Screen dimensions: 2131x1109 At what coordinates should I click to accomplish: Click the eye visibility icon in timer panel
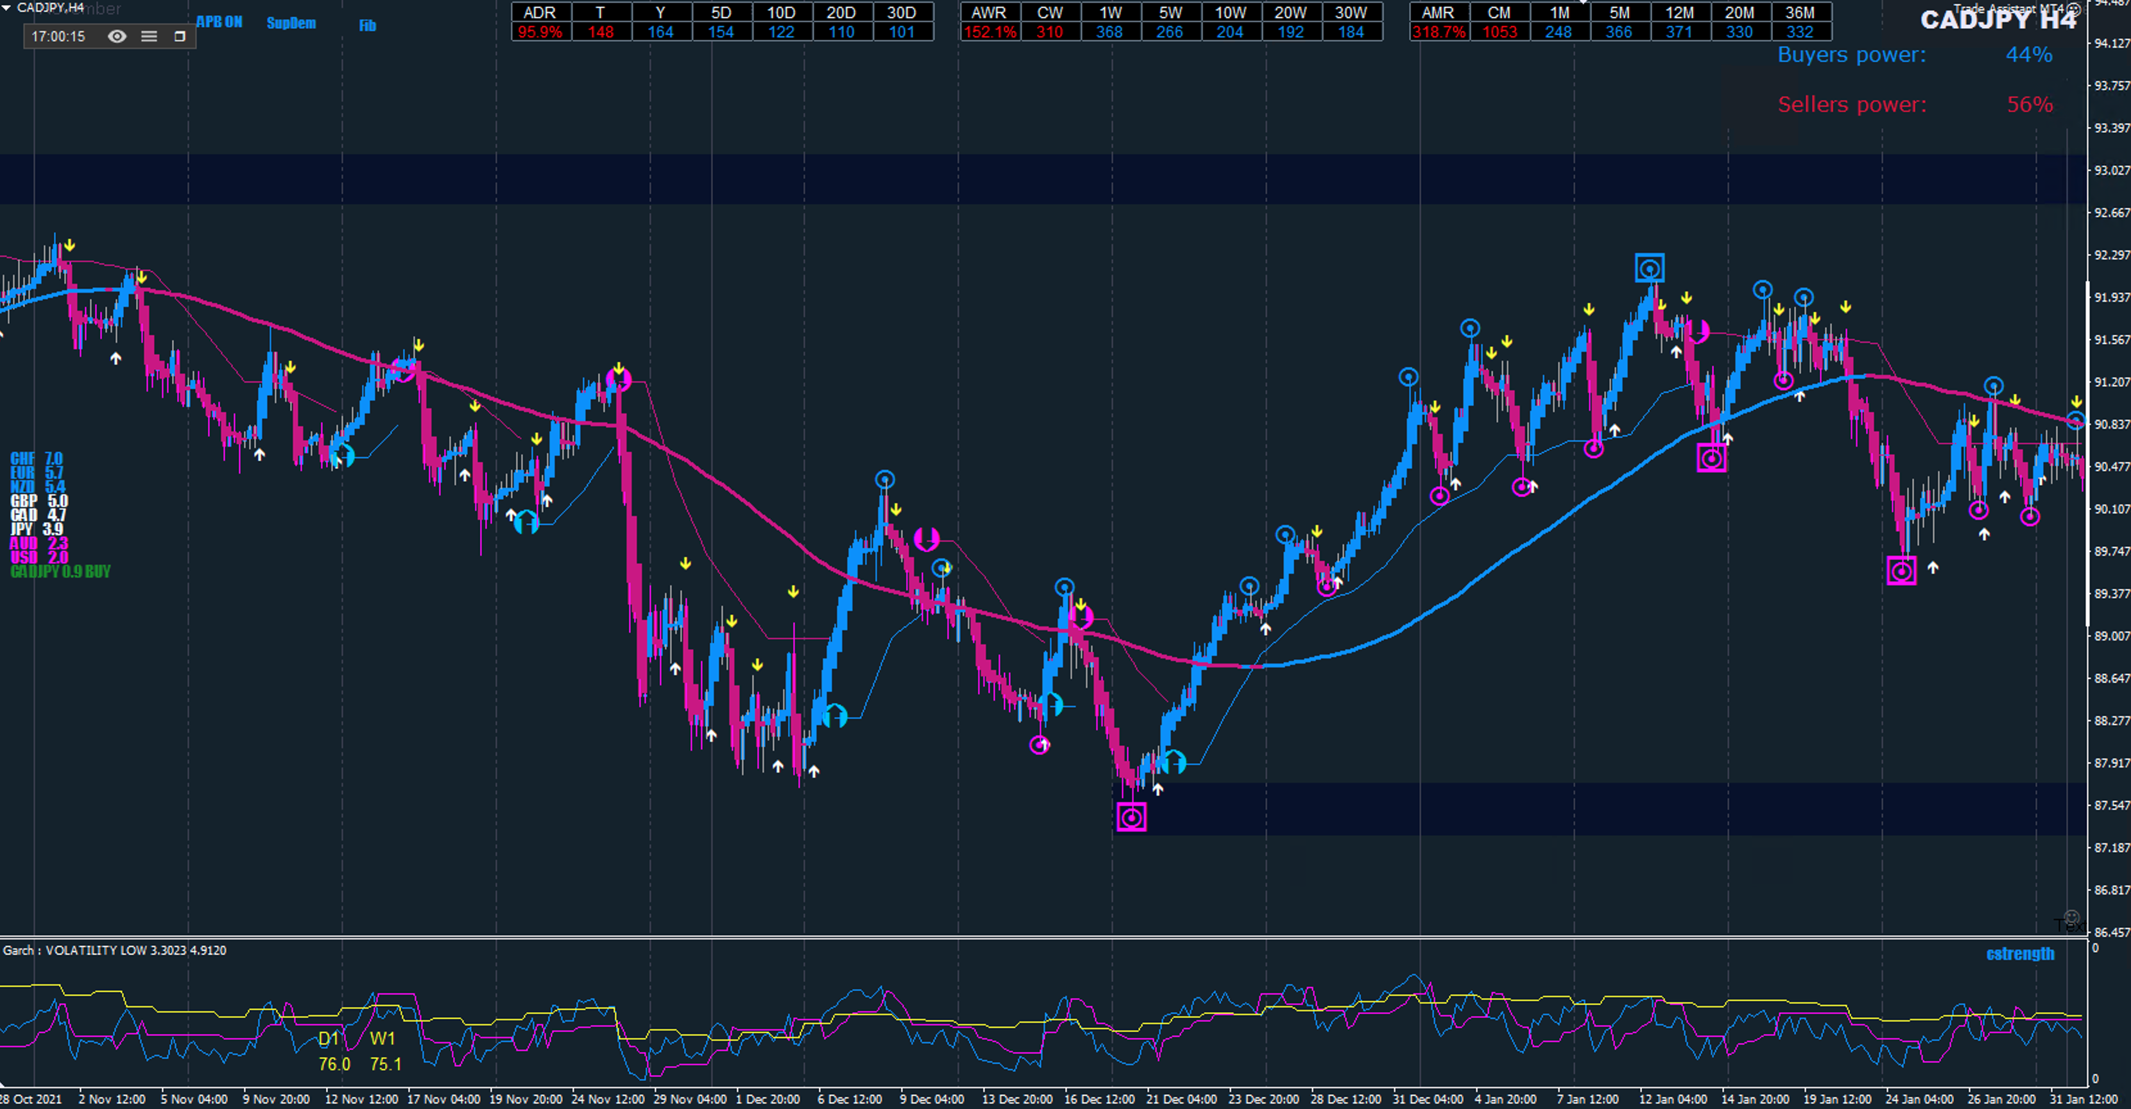click(x=117, y=37)
